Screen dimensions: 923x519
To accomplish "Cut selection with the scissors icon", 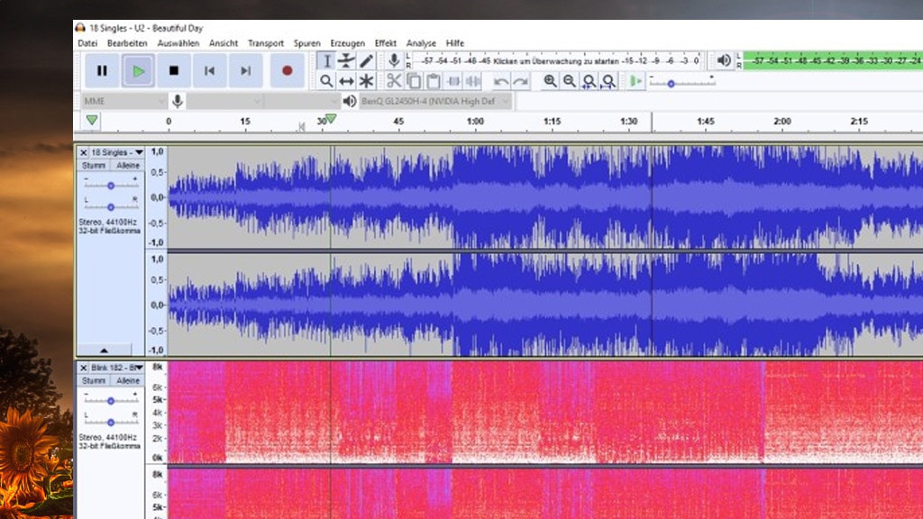I will coord(394,81).
